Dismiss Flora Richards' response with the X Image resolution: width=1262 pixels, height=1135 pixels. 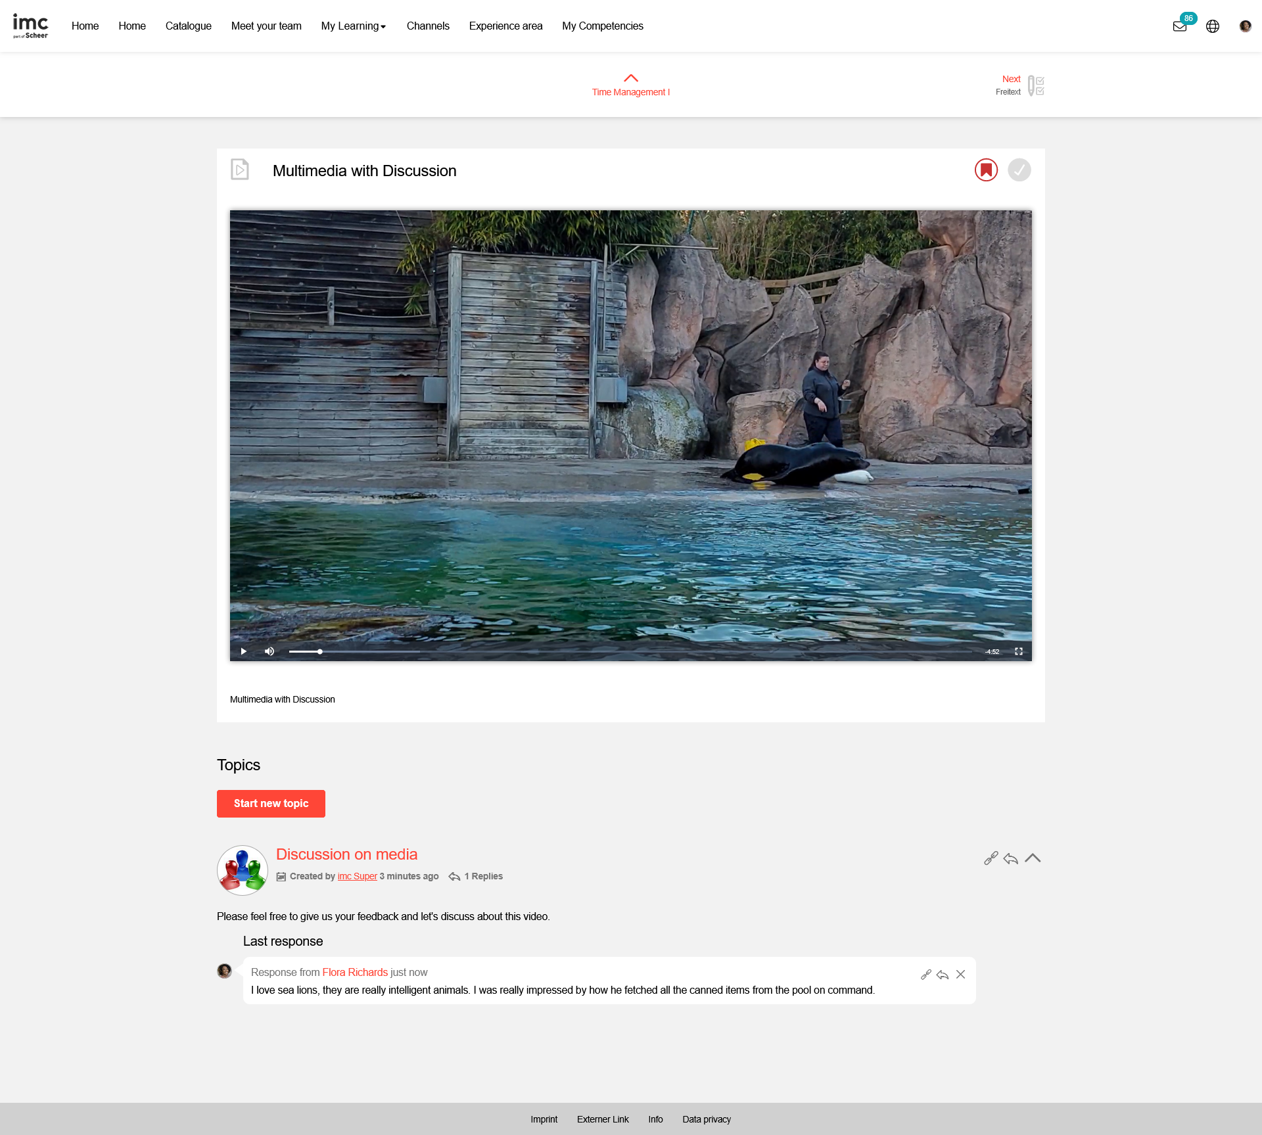coord(960,975)
